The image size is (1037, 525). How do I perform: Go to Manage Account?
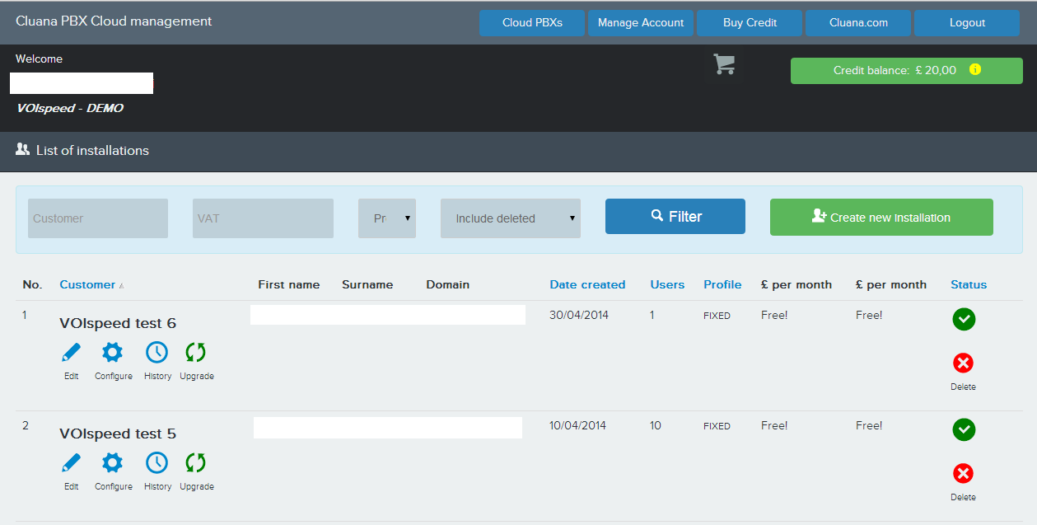[x=641, y=23]
